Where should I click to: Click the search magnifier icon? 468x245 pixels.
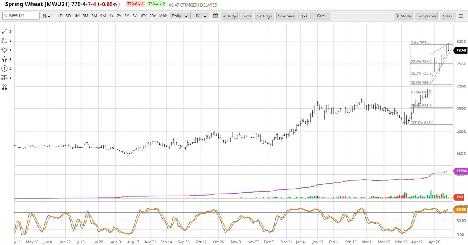[5, 16]
